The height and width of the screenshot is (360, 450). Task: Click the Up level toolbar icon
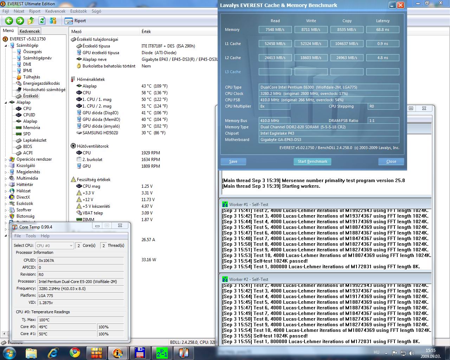point(31,21)
